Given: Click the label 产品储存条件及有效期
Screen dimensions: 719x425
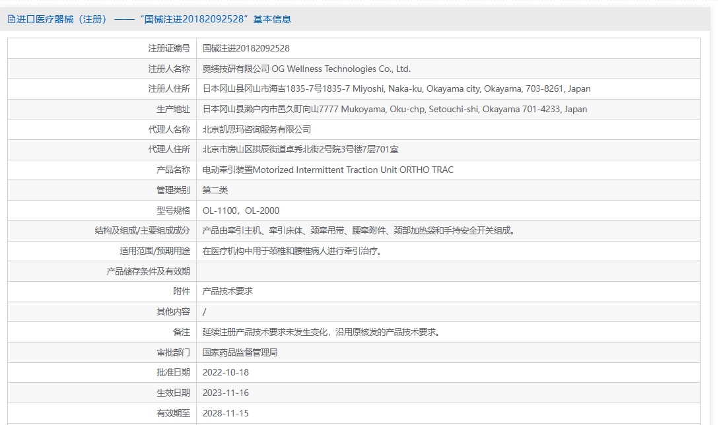Looking at the screenshot, I should click(x=148, y=271).
